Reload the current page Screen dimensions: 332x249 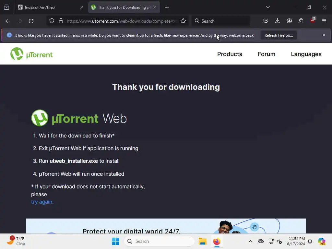31,21
